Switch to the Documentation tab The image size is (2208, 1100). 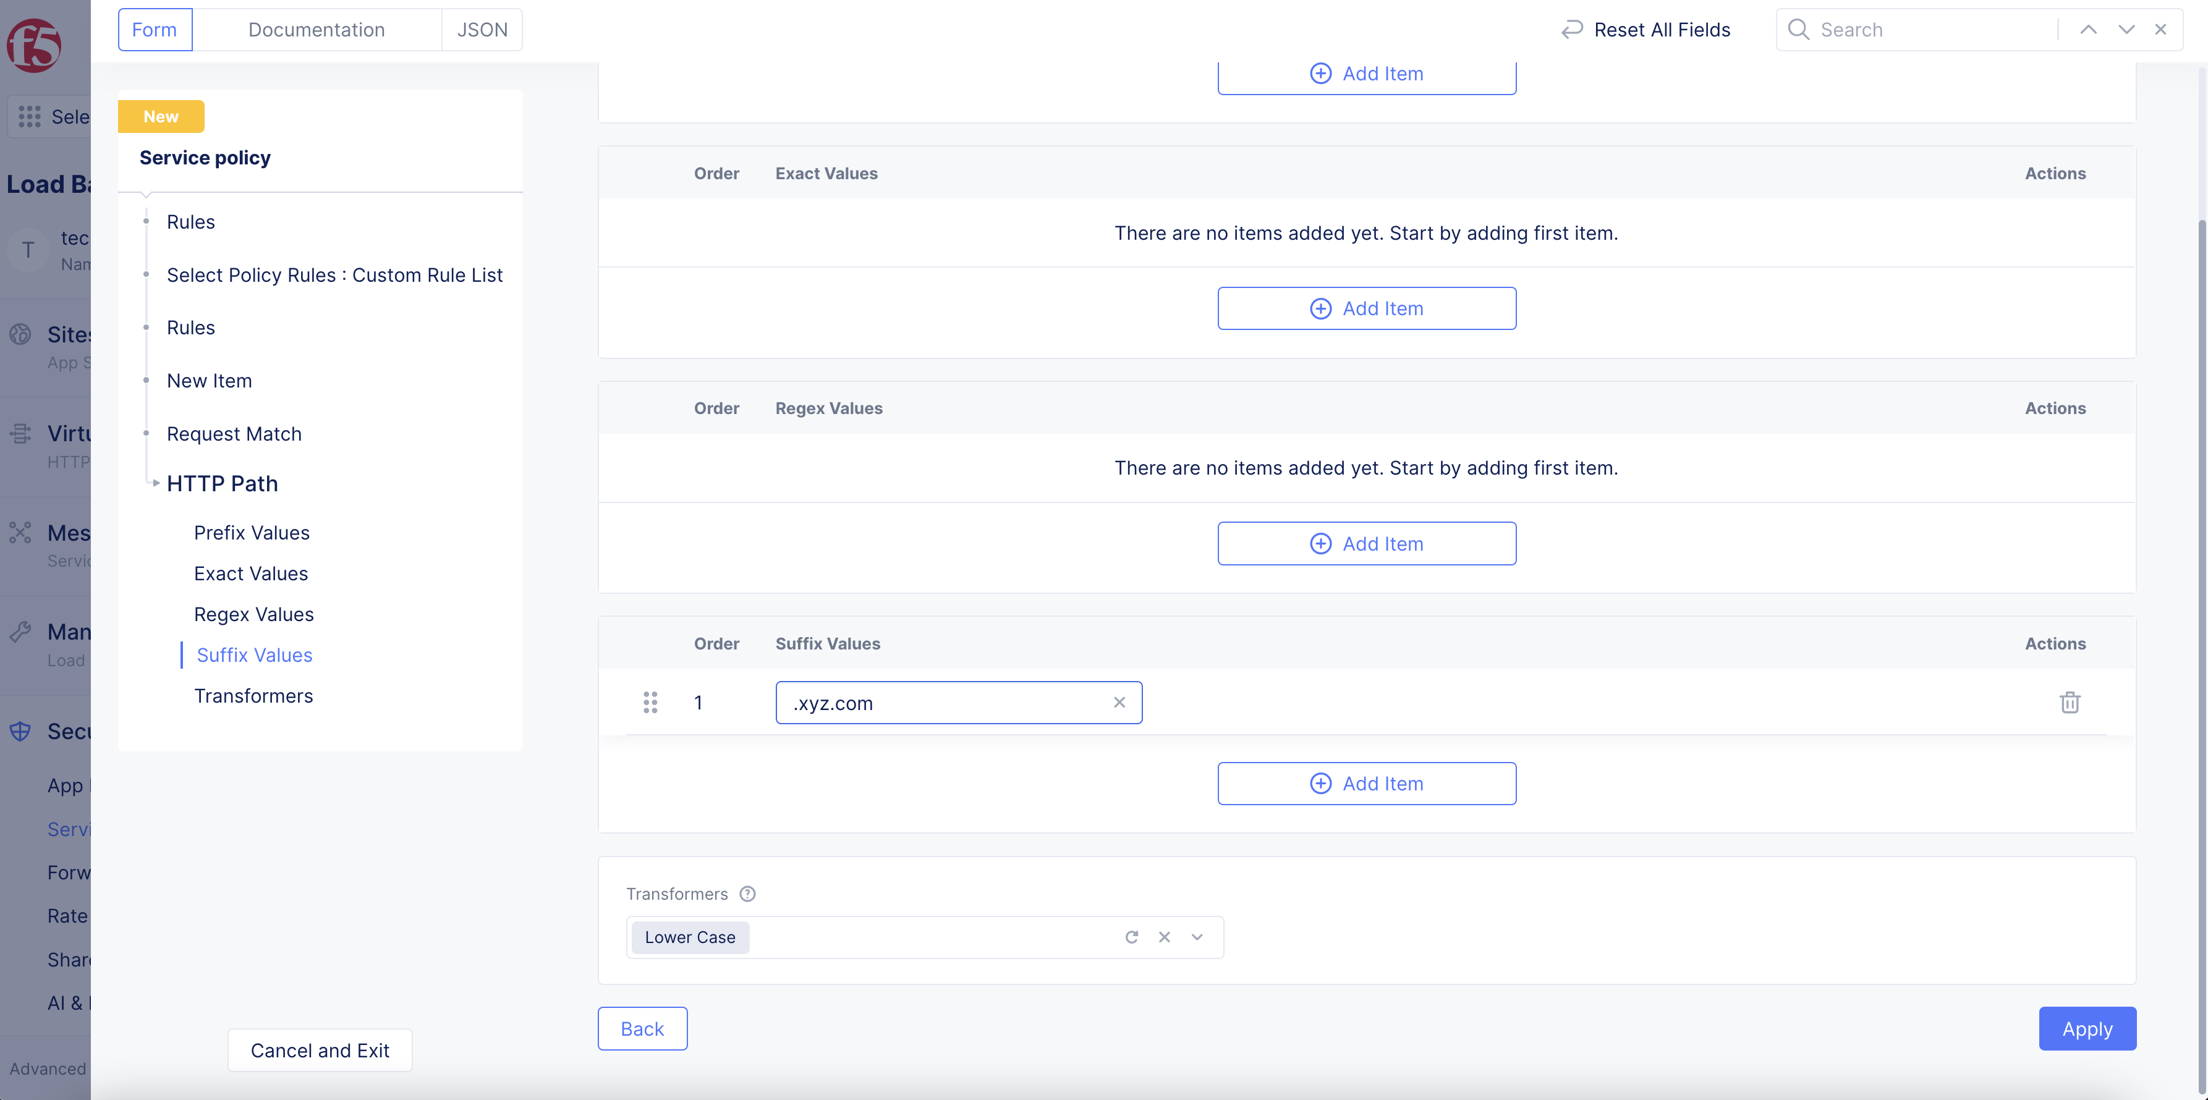(316, 30)
